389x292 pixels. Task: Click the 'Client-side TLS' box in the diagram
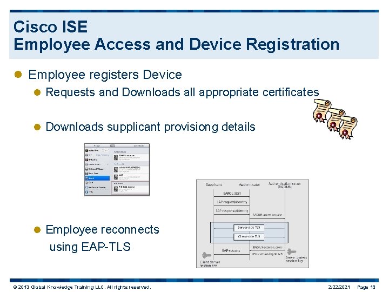click(249, 237)
